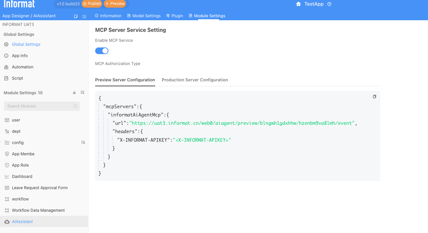This screenshot has height=233, width=428.
Task: Click the home icon next to TestApp
Action: (x=298, y=4)
